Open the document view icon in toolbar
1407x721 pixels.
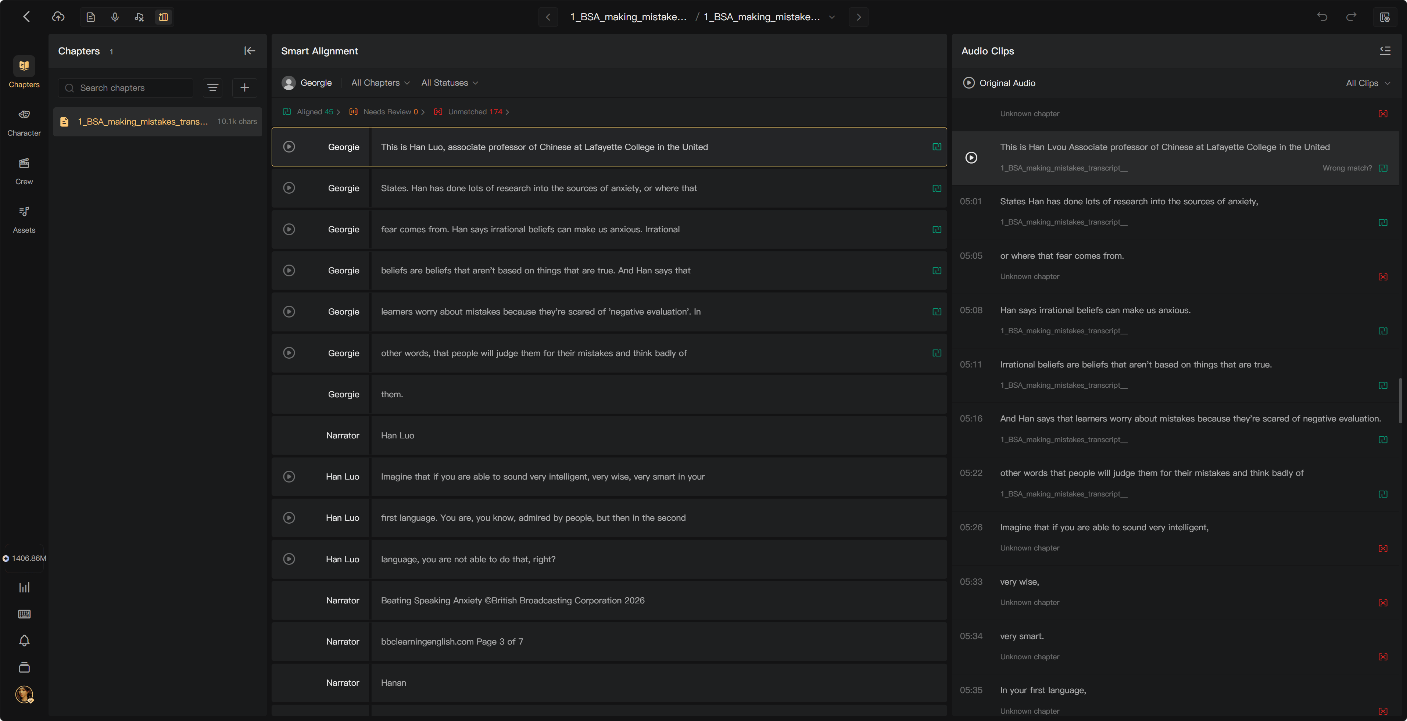point(91,17)
